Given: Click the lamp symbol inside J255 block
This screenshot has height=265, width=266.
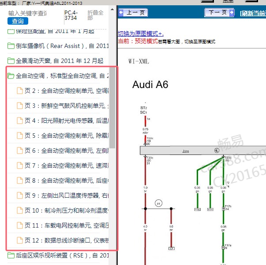Looking at the screenshot, I should (x=217, y=150).
